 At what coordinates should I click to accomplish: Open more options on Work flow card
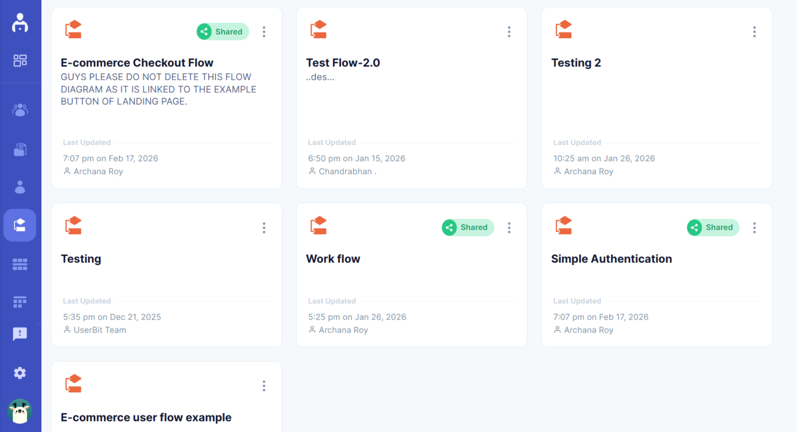coord(509,228)
